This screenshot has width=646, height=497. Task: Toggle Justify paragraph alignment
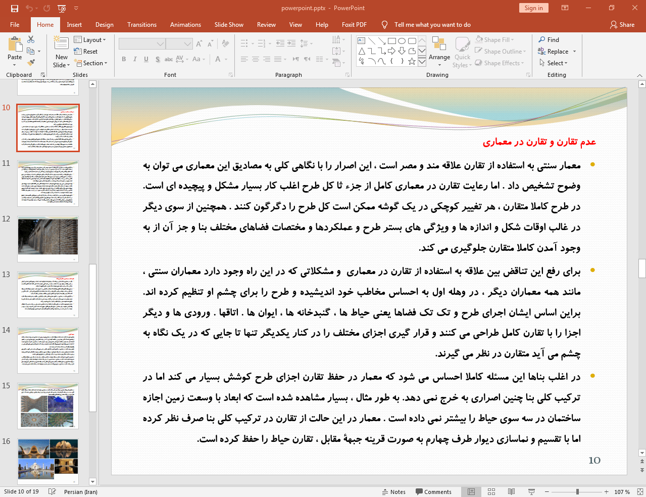pos(278,59)
